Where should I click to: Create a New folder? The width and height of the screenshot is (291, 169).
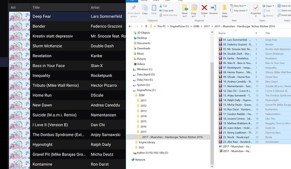224,11
